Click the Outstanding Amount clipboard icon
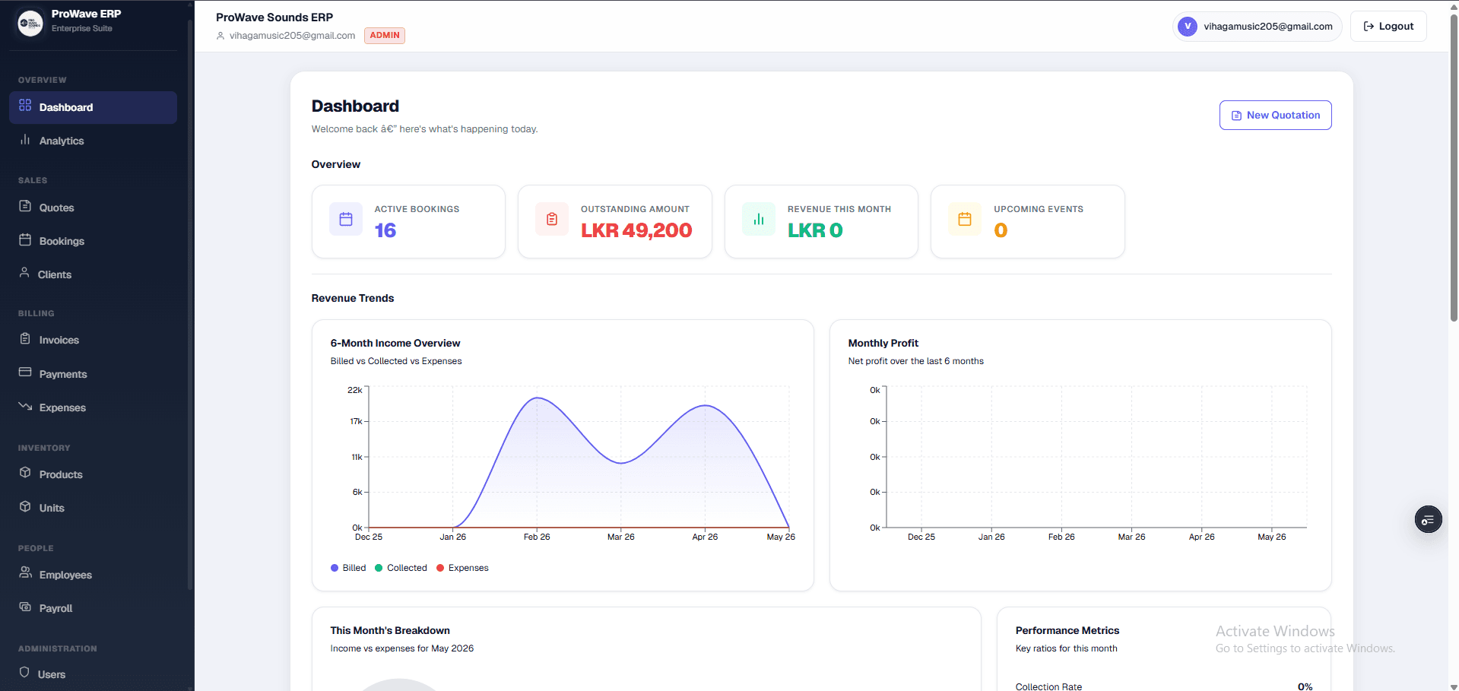The width and height of the screenshot is (1459, 691). click(552, 219)
